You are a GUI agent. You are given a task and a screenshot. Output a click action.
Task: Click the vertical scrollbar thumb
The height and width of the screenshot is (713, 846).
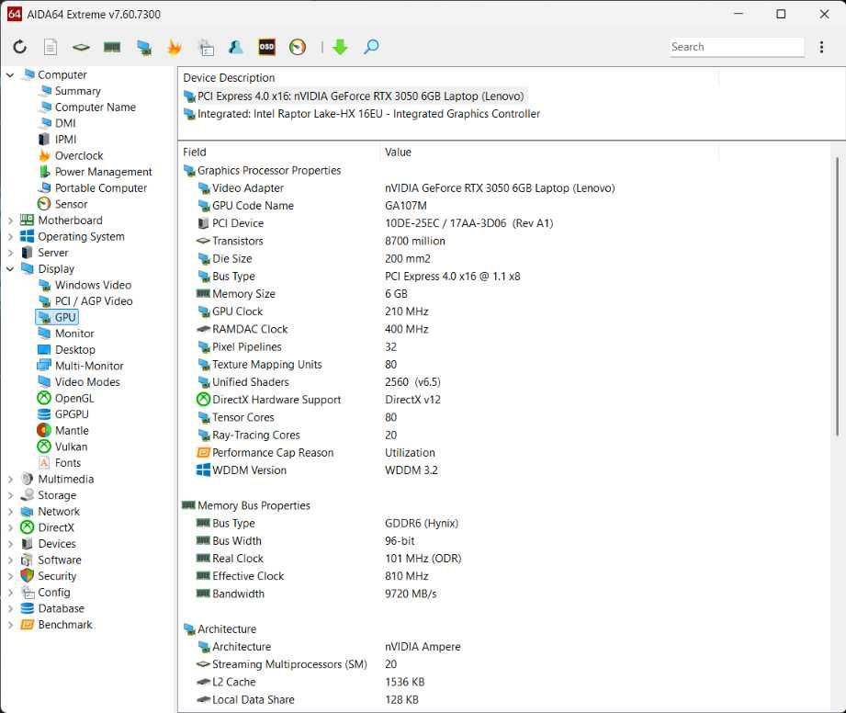click(x=837, y=297)
